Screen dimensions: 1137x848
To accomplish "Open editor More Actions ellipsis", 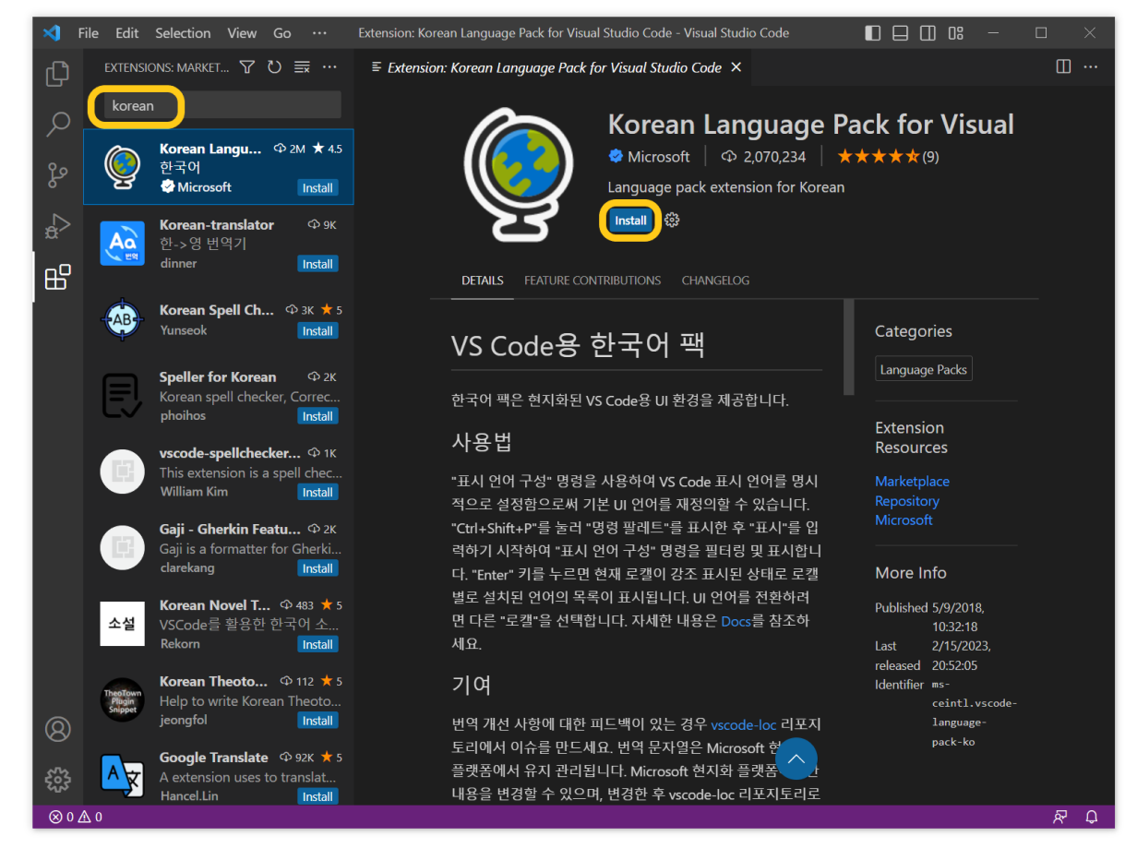I will coord(1091,67).
